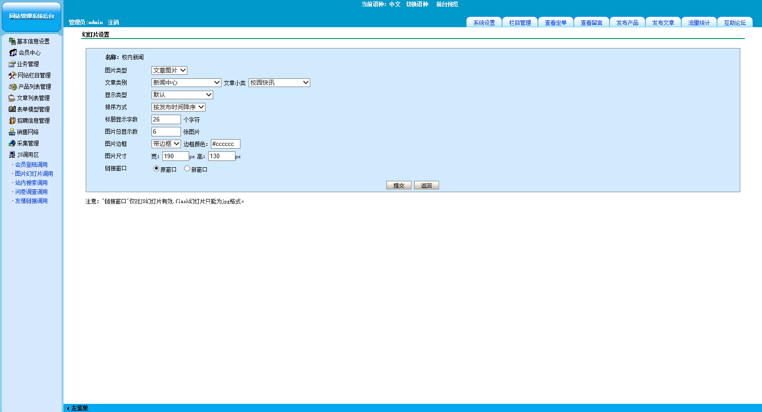Open the 排序方式 dropdown
The image size is (762, 412).
[178, 107]
